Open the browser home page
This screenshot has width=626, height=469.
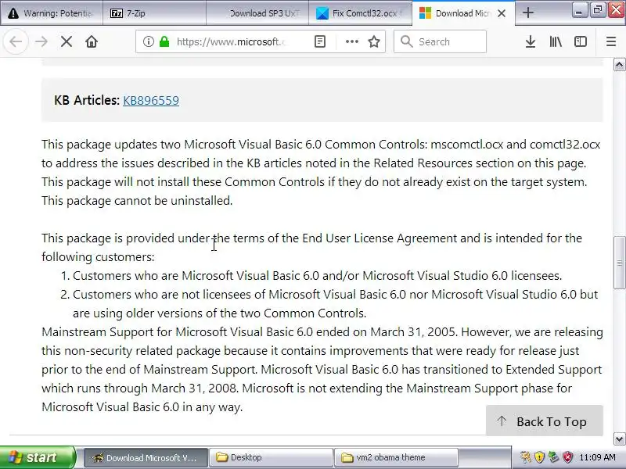[92, 41]
